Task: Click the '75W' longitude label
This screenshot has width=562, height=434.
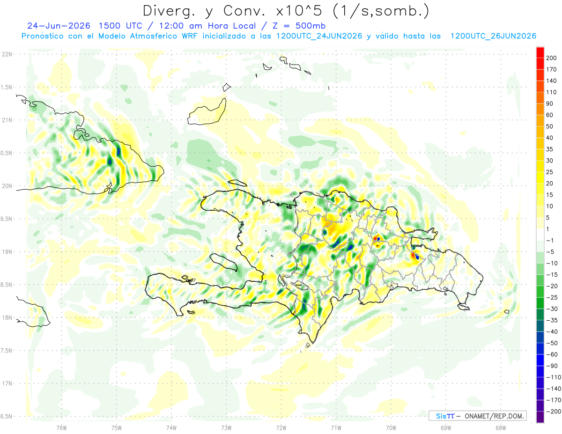Action: pyautogui.click(x=117, y=428)
